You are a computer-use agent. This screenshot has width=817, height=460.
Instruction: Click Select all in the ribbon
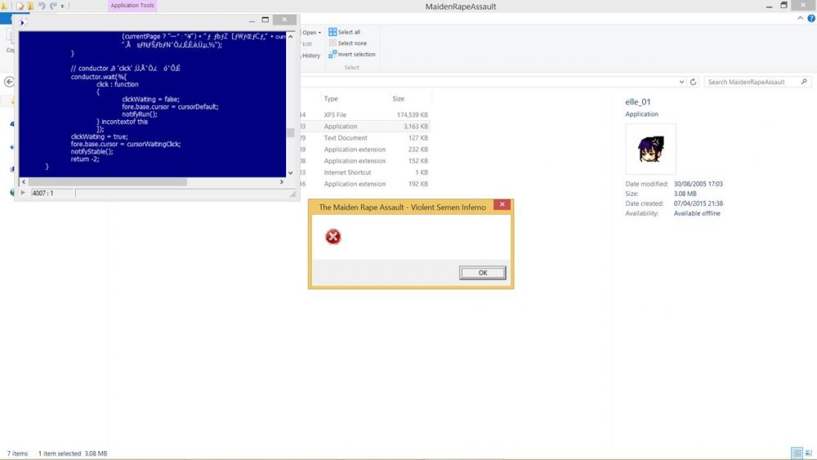click(x=348, y=32)
